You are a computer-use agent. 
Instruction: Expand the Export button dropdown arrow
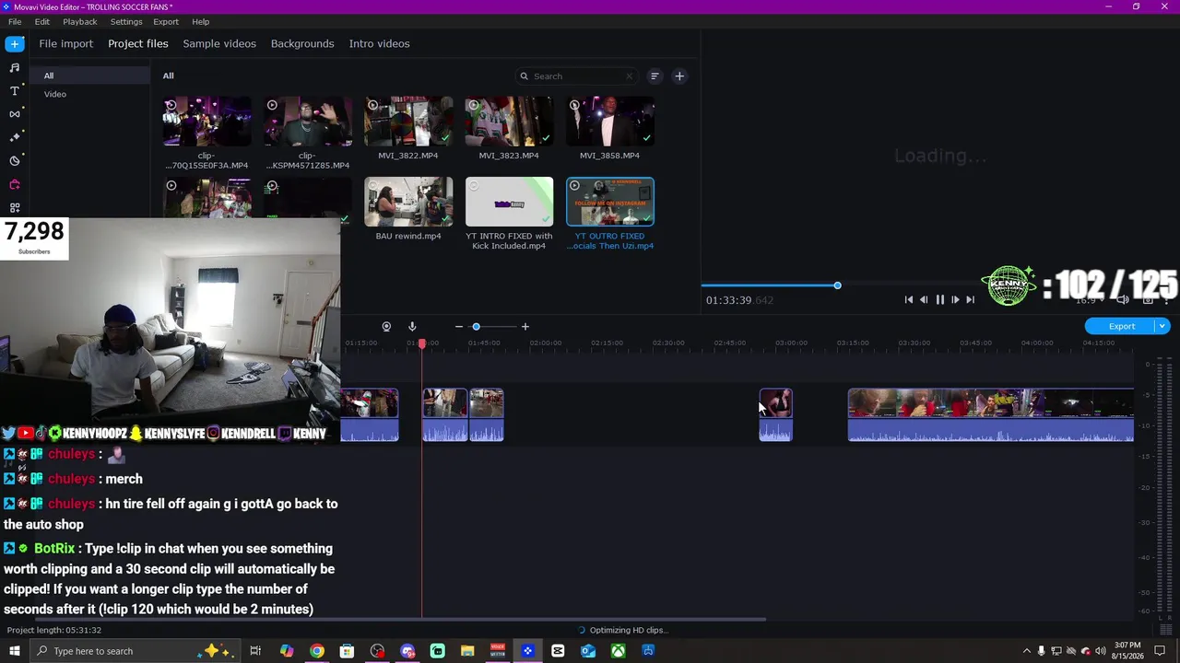pos(1162,326)
